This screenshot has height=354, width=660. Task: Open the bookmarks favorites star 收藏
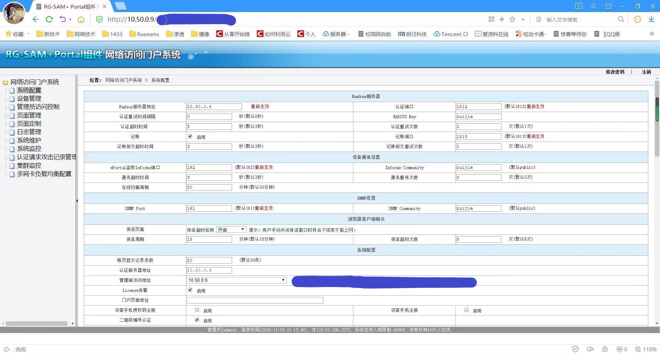(14, 34)
